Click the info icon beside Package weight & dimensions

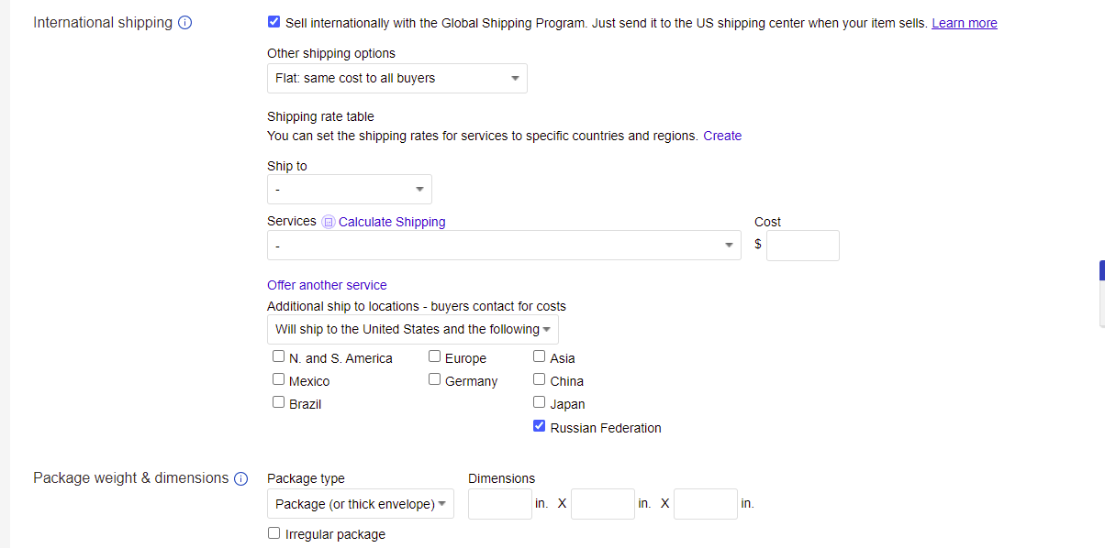[240, 478]
